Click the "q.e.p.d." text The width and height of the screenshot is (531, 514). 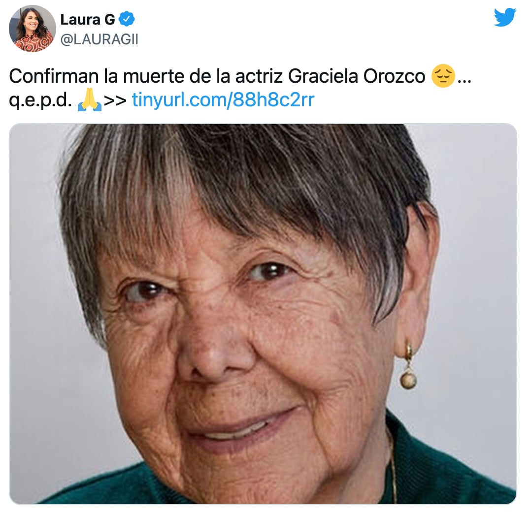click(40, 100)
